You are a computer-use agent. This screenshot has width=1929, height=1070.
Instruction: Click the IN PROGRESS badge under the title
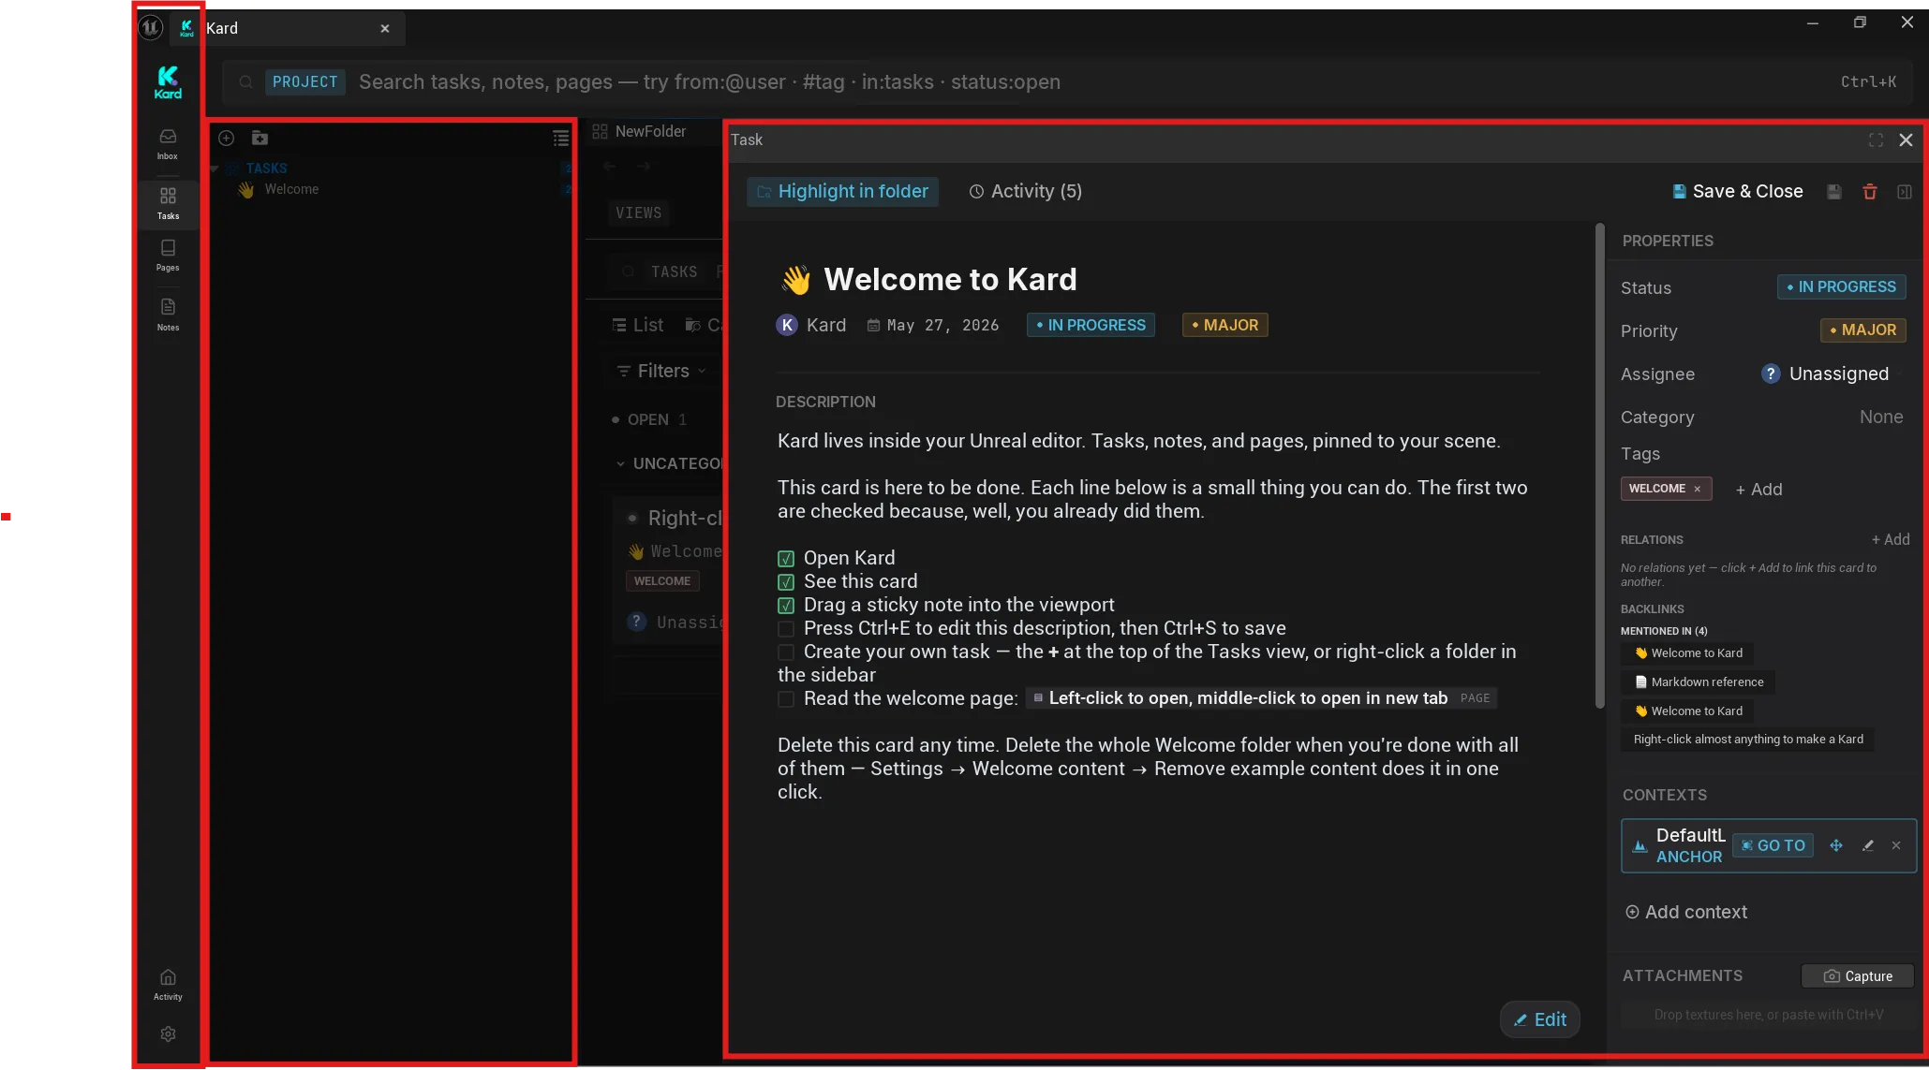(1091, 325)
